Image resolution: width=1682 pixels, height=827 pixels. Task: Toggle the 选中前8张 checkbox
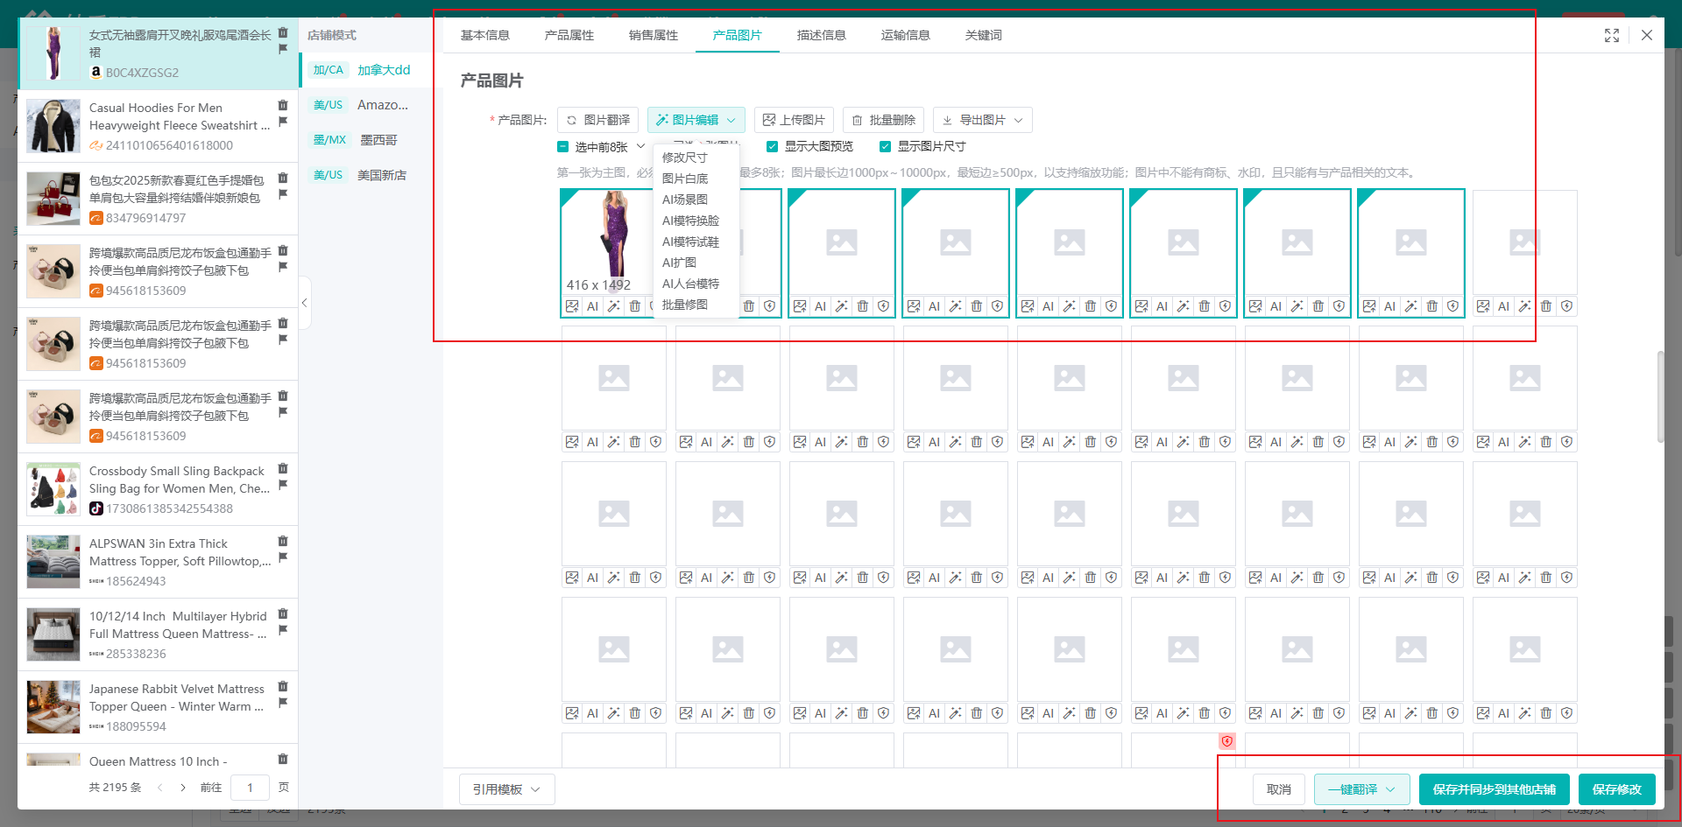click(x=563, y=147)
